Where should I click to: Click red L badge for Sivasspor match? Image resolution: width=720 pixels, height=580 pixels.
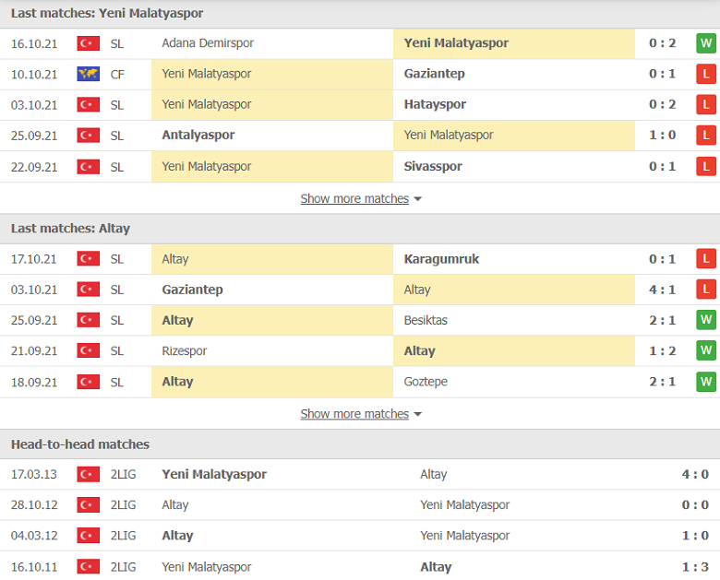tap(706, 167)
